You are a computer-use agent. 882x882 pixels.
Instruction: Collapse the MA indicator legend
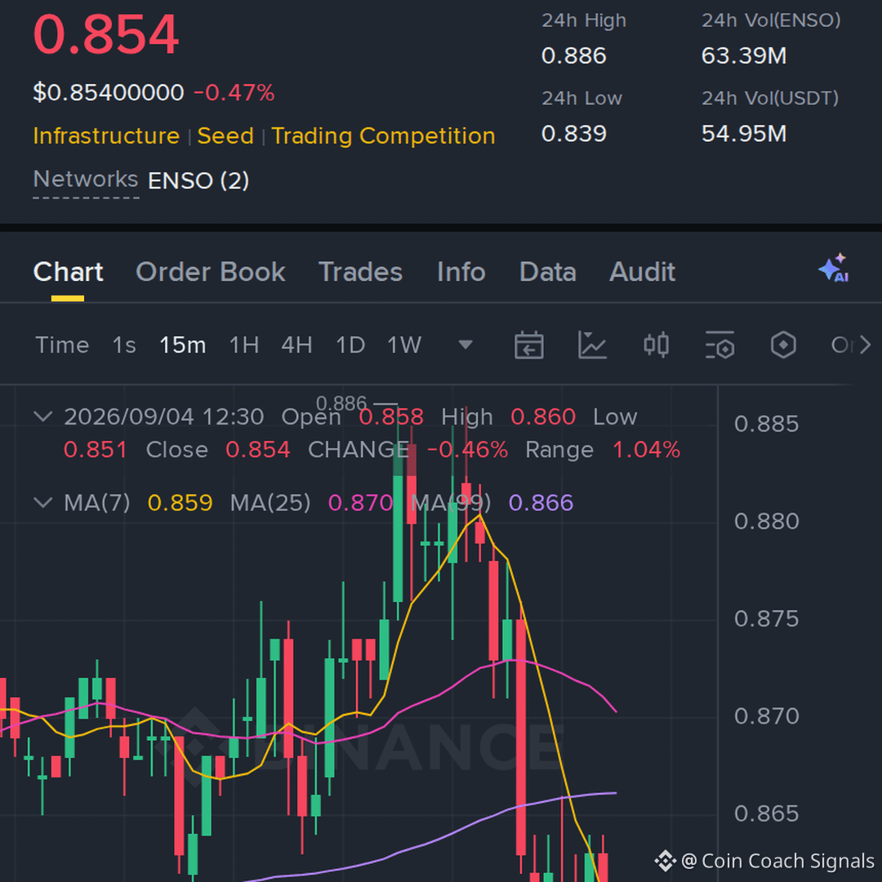(42, 502)
